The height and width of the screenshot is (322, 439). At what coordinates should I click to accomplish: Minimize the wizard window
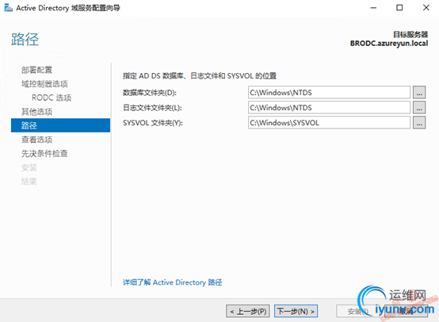point(373,8)
